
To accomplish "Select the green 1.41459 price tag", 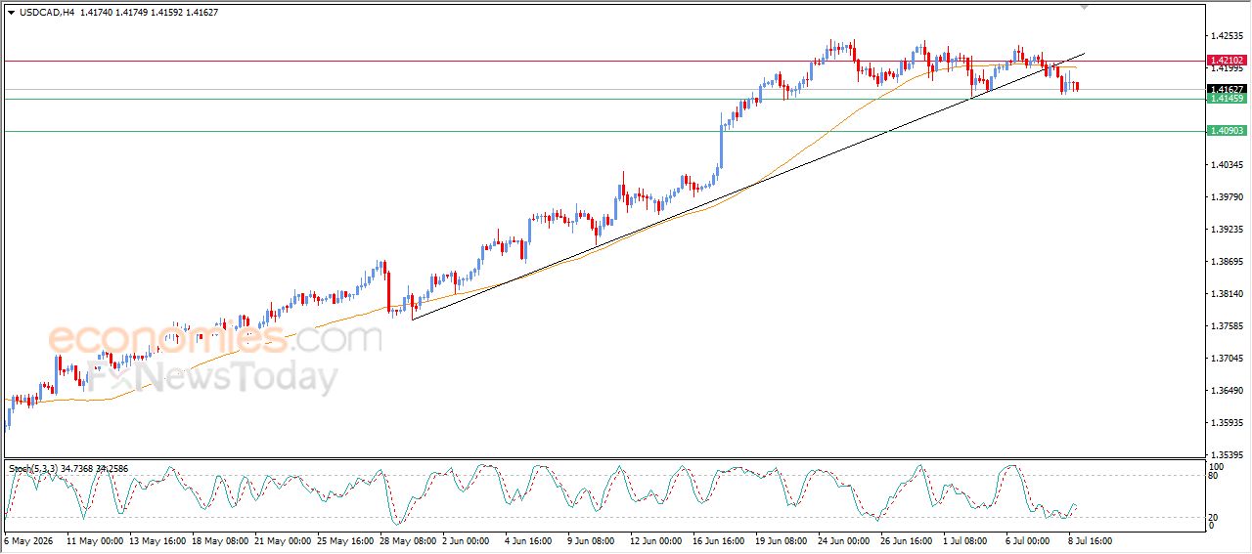I will [1227, 99].
